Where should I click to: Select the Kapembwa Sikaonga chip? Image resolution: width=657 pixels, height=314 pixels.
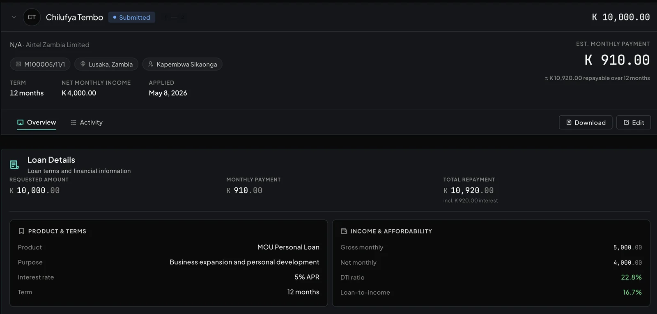pos(182,64)
